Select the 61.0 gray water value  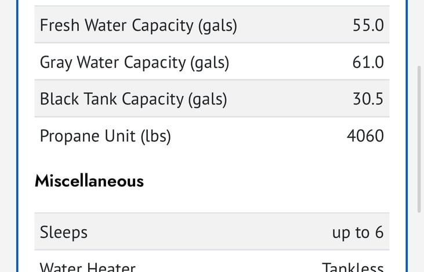coord(368,62)
